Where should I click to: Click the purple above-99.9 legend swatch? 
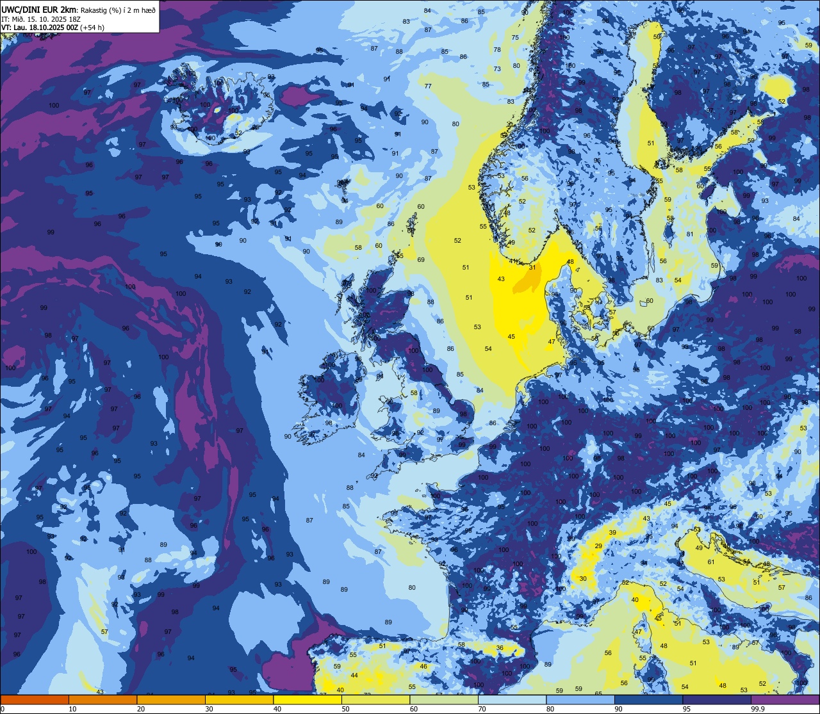point(785,699)
